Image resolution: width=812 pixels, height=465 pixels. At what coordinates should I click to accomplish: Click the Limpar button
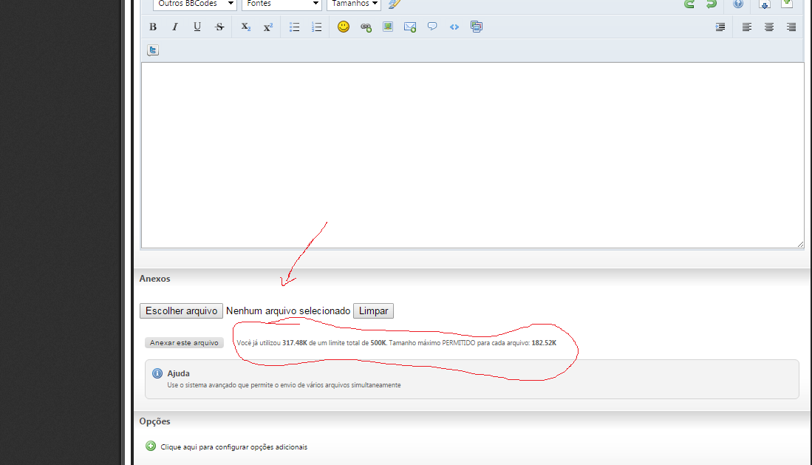pos(373,310)
